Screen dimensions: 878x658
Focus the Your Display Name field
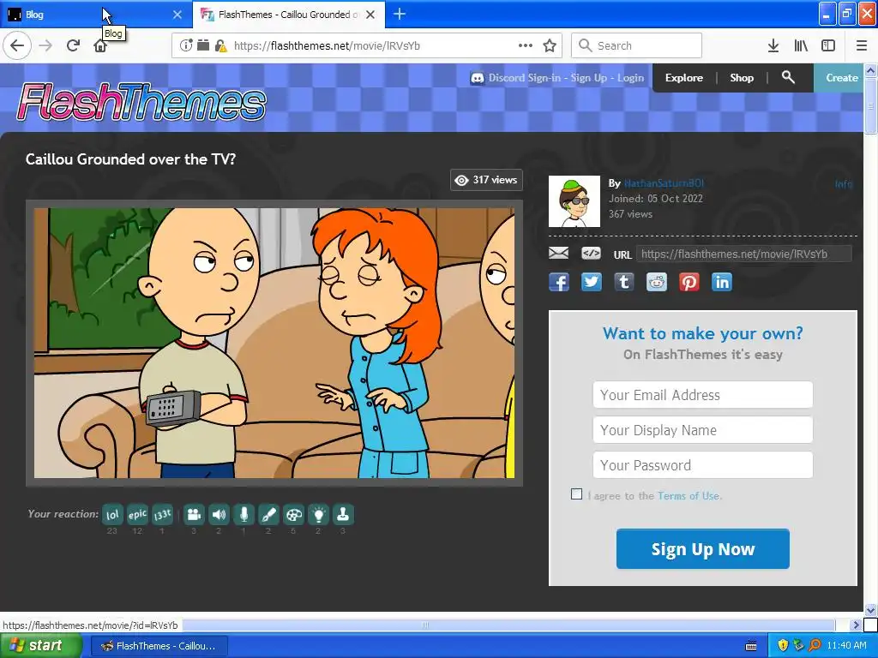click(703, 430)
